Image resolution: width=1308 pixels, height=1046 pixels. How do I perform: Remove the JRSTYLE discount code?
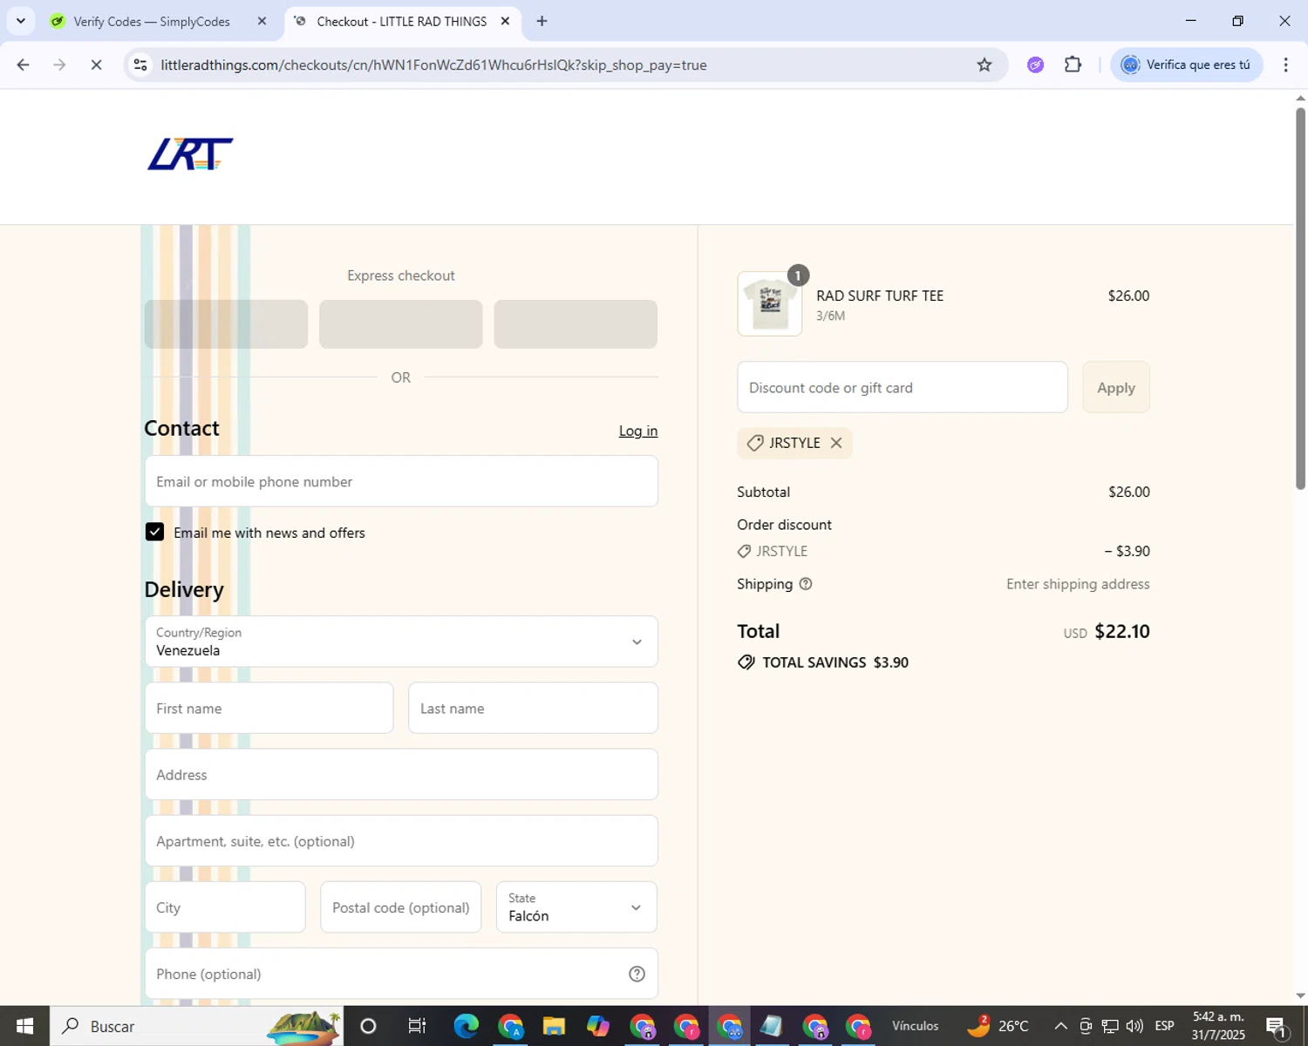(x=836, y=443)
